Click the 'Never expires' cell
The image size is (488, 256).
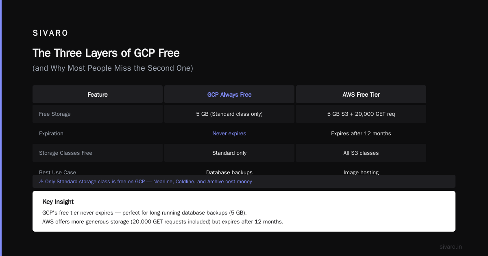(229, 133)
